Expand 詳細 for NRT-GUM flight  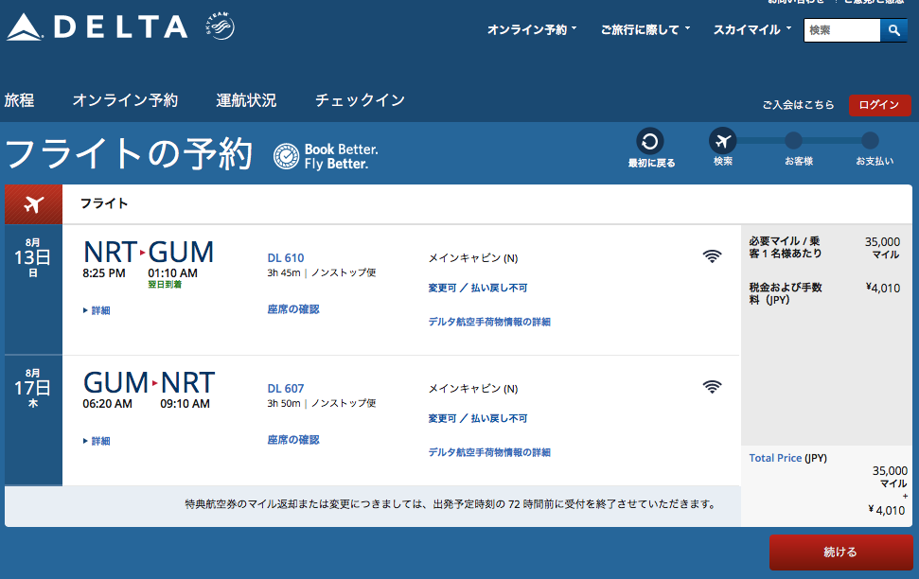(97, 310)
